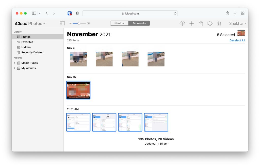The width and height of the screenshot is (260, 167).
Task: Click the second 11:31 AM screenshot thumbnail
Action: coord(104,122)
